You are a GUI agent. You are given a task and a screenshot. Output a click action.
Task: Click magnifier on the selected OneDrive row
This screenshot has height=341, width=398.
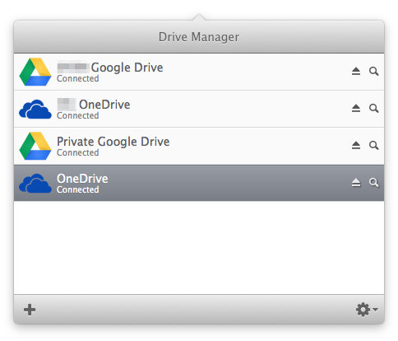[x=374, y=182]
